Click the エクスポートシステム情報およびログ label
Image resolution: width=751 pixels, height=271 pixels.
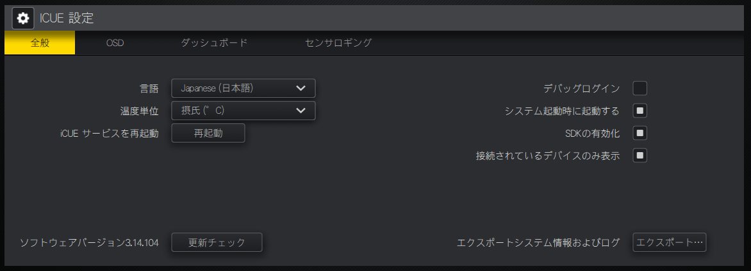coord(538,243)
